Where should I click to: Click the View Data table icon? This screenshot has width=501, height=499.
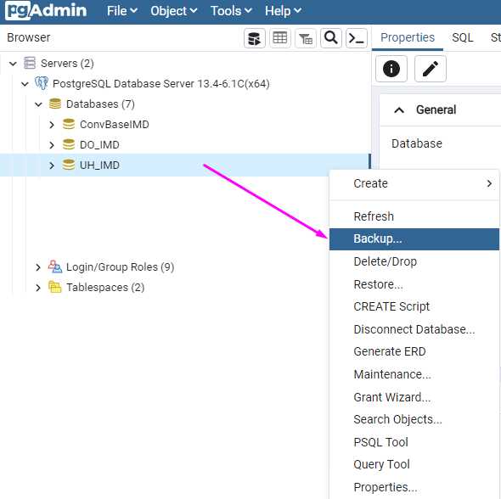click(280, 38)
